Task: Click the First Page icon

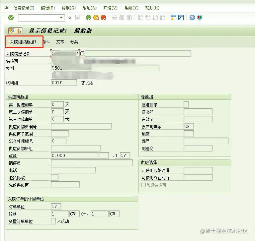Action: pyautogui.click(x=140, y=18)
